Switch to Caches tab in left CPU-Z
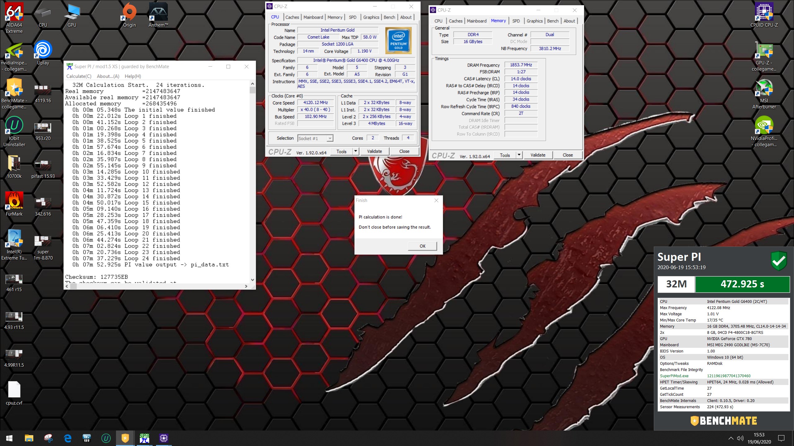 pos(292,17)
